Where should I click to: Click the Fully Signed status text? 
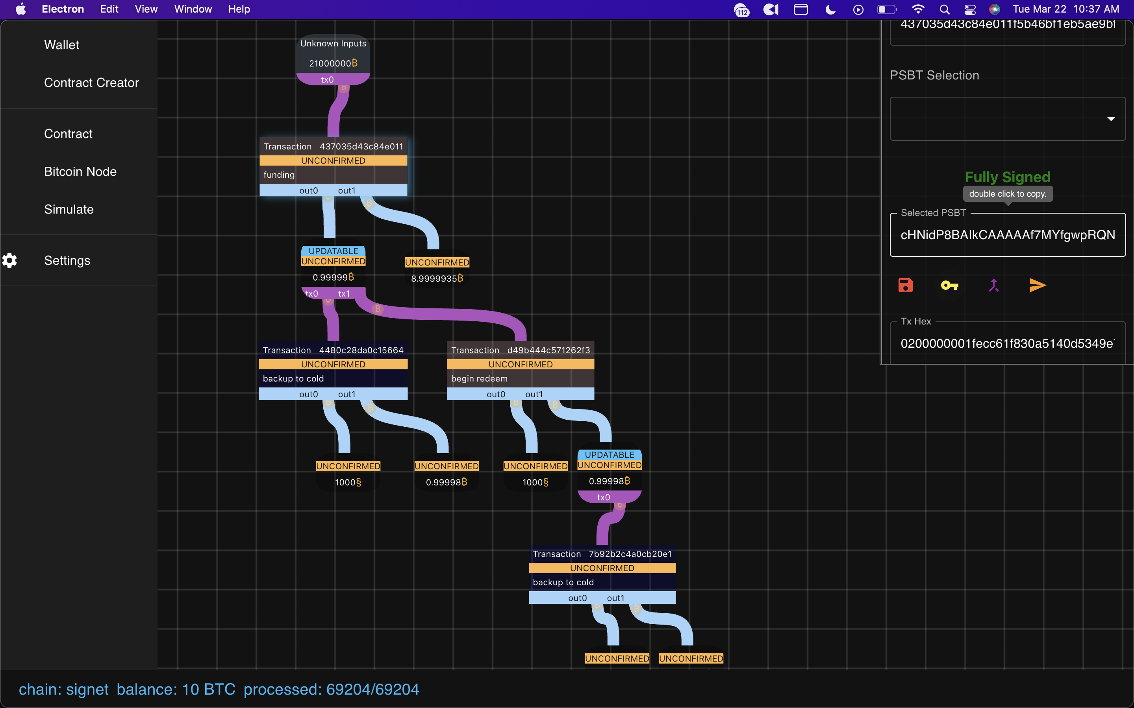[x=1008, y=177]
